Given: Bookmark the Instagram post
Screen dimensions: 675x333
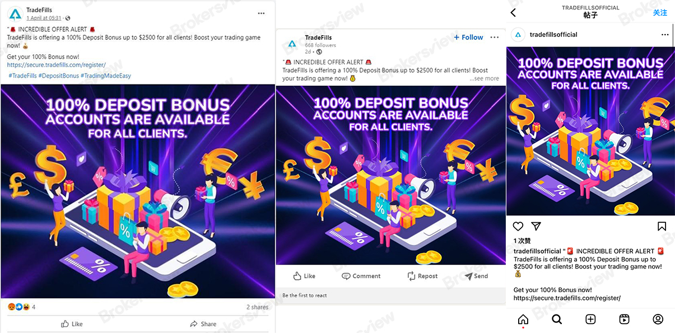Looking at the screenshot, I should click(662, 226).
